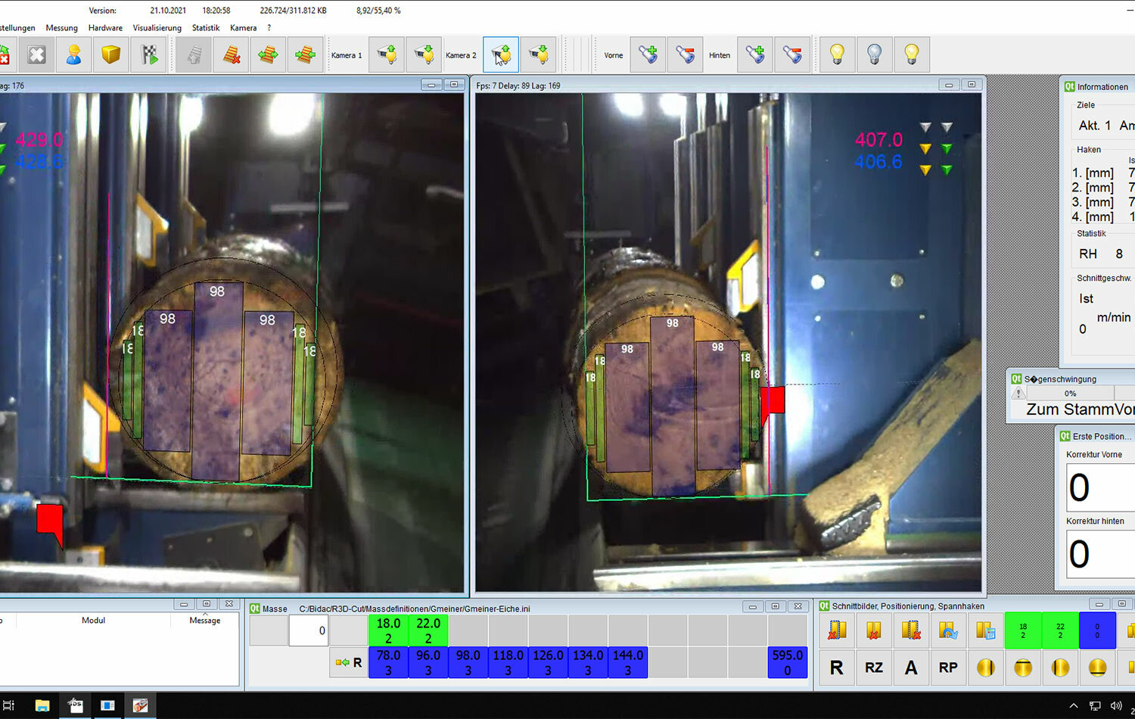
Task: Click delete right board icon in Schnittbilder
Action: [x=911, y=630]
